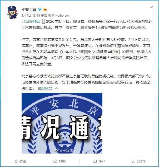The image size is (159, 167).
Task: Click the repost icon beside 1490
Action: [55, 161]
